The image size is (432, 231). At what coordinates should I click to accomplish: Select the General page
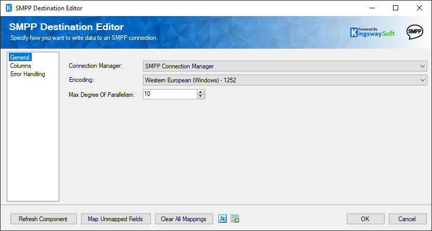[x=20, y=57]
